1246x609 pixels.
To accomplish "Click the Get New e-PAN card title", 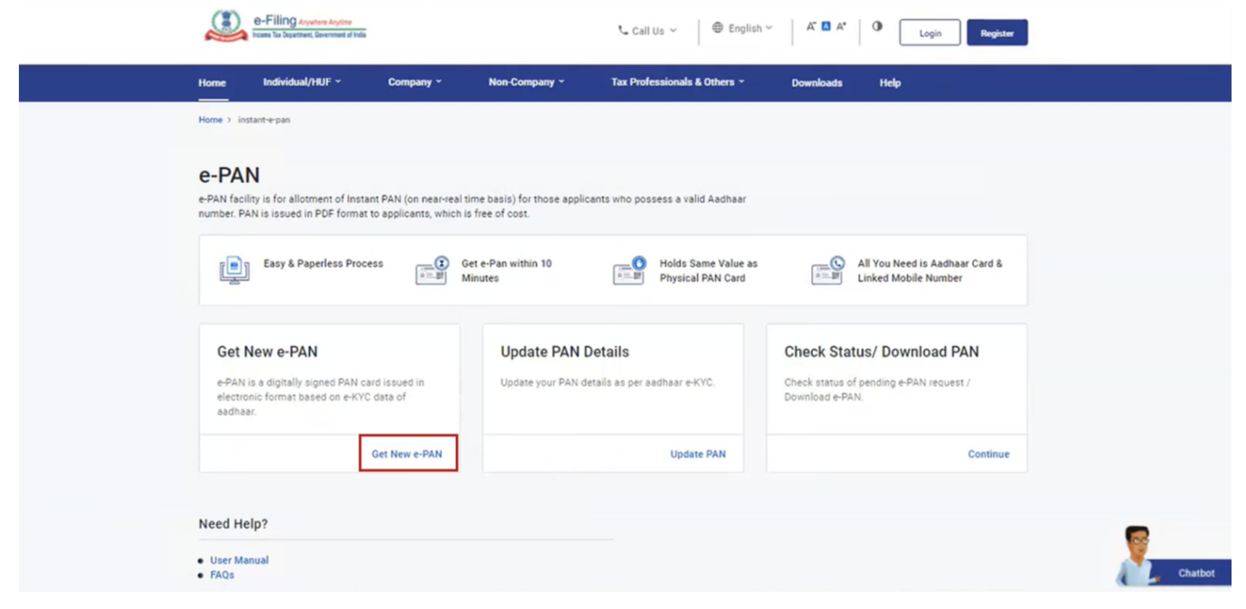I will coord(267,352).
